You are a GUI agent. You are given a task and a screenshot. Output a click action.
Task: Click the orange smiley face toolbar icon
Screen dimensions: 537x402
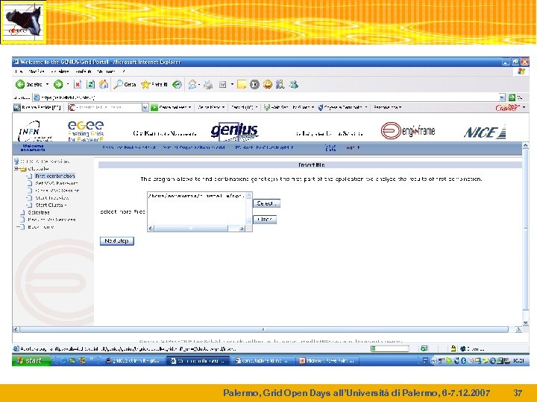pos(268,84)
